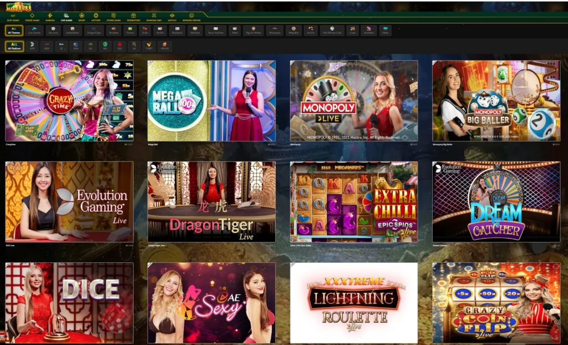Go to the Sabong section
The width and height of the screenshot is (568, 345).
[50, 17]
